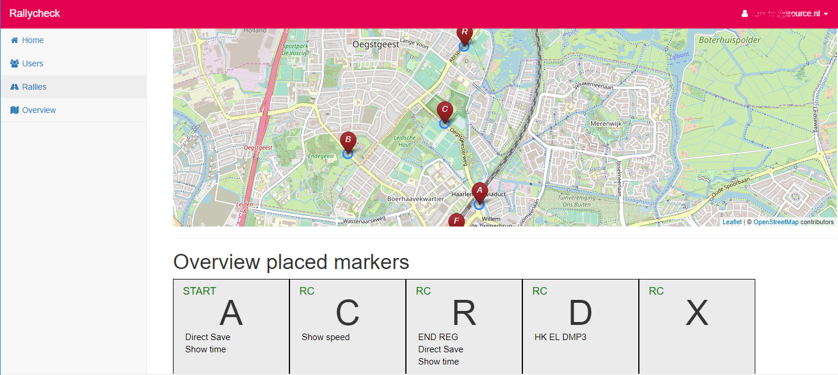The image size is (838, 375).
Task: Go to the Overview page
Action: point(38,110)
